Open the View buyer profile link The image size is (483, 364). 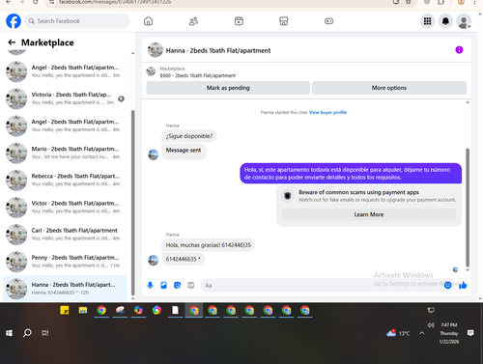coord(327,112)
